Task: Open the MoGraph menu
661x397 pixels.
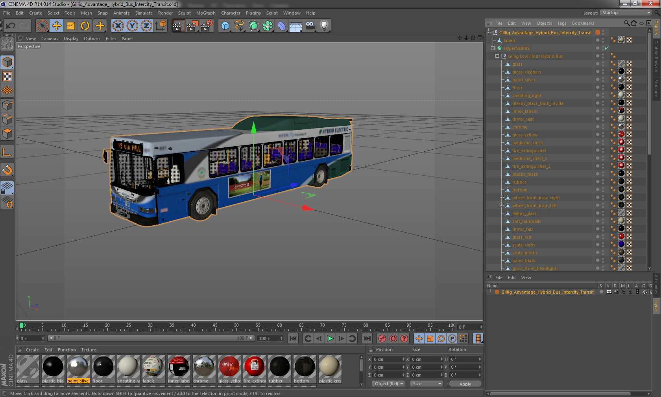Action: click(206, 13)
